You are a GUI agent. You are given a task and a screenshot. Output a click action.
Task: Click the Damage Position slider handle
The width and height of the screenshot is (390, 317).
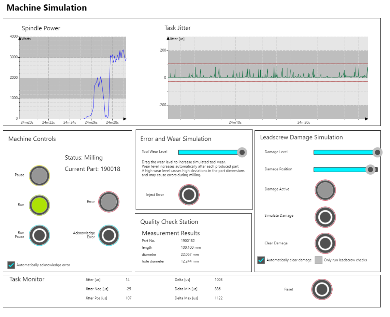tap(370, 169)
